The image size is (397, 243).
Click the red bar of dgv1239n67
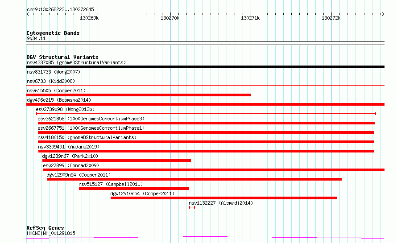click(117, 161)
